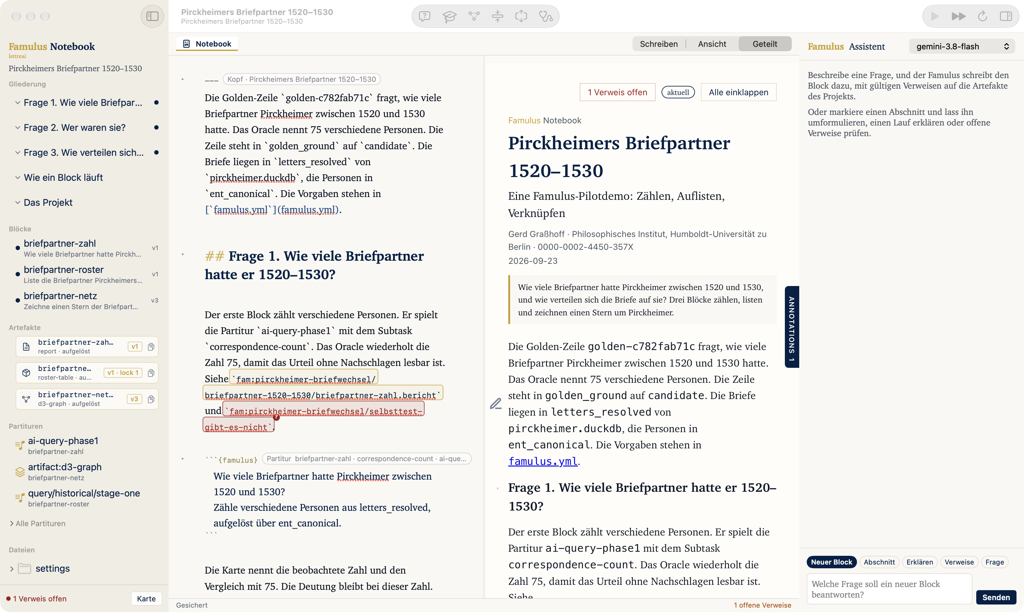
Task: Collapse Das Projekt outline chevron
Action: pos(18,203)
